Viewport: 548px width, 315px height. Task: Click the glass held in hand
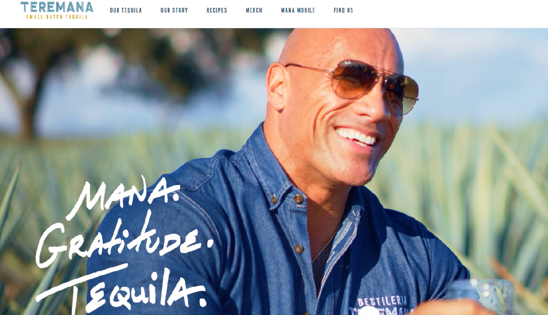tap(480, 297)
